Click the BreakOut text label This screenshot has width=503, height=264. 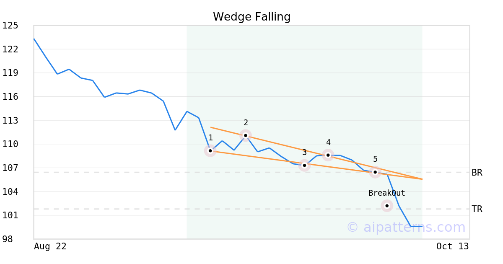point(386,193)
